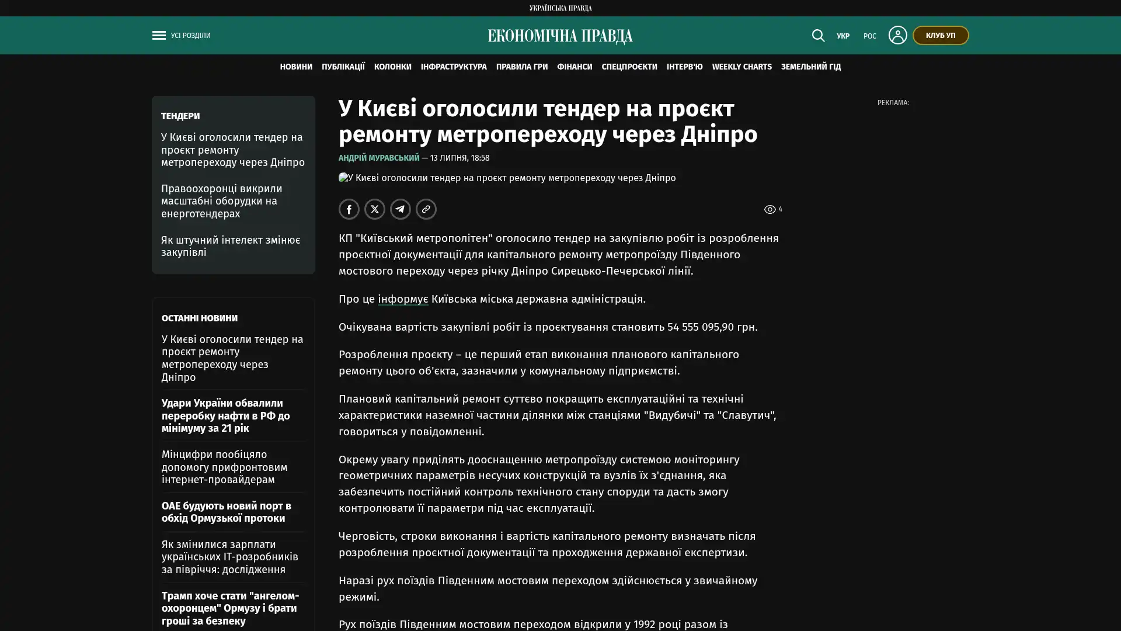
Task: Share the article on Facebook
Action: pos(349,209)
